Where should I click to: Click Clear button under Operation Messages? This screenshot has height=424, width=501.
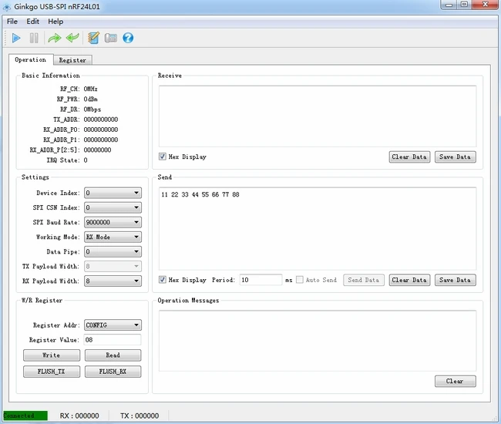(x=455, y=381)
